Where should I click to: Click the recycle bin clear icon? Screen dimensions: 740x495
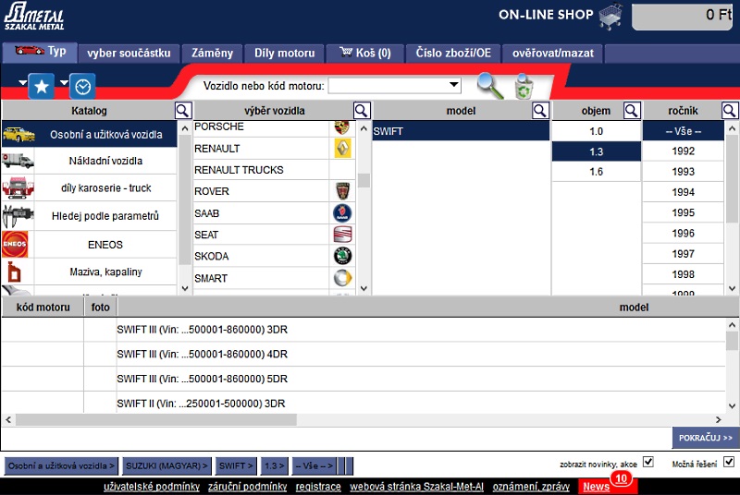pos(524,86)
